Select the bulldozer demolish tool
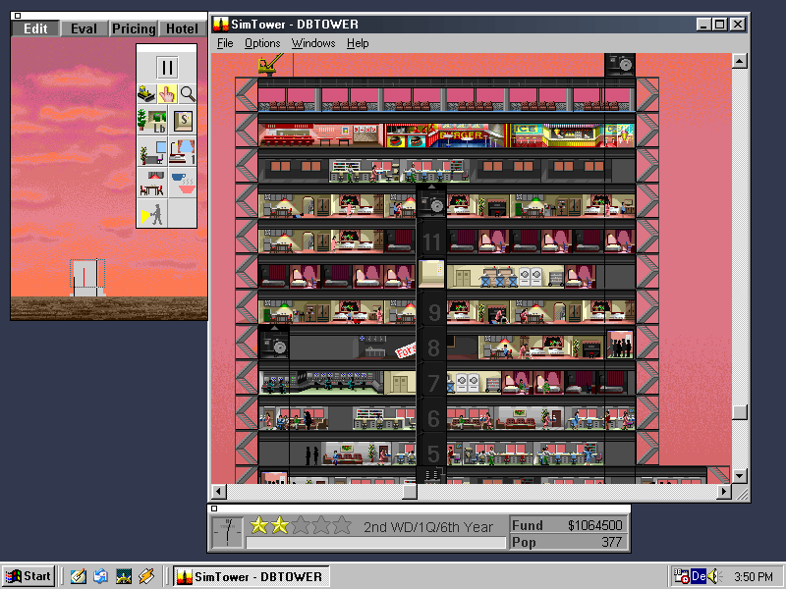This screenshot has height=589, width=786. click(x=146, y=94)
